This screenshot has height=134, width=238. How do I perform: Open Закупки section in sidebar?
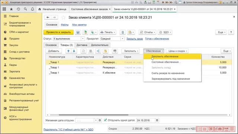tap(14, 45)
